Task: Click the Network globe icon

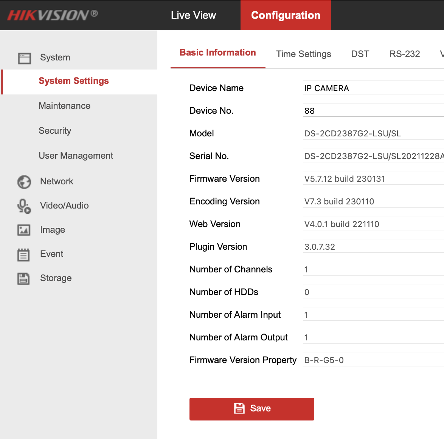Action: pos(24,182)
